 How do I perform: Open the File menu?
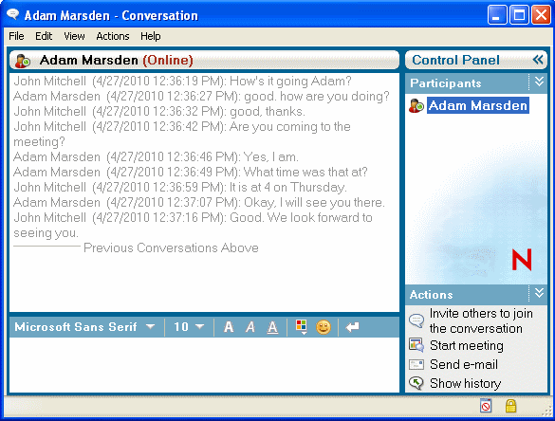click(16, 36)
